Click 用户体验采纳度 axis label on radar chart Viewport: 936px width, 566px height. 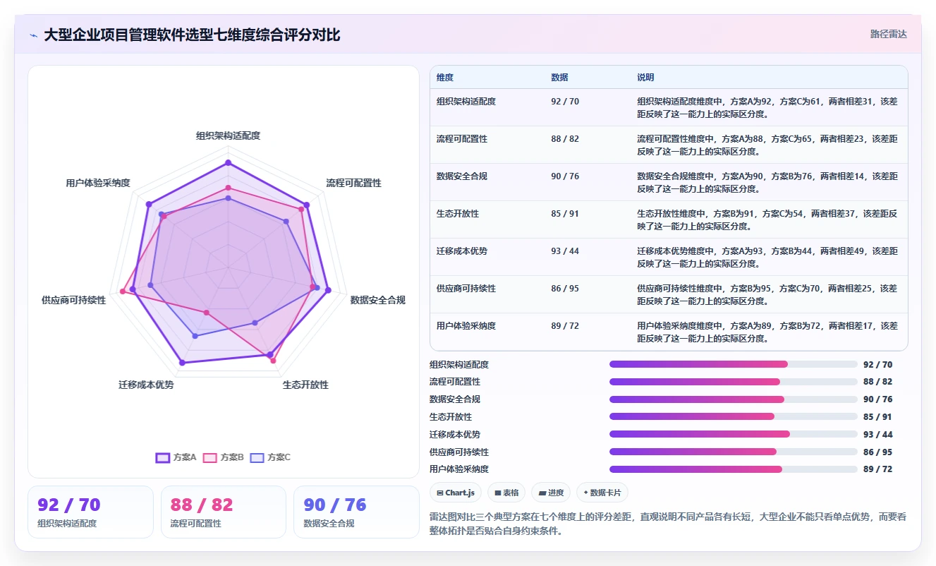click(98, 183)
